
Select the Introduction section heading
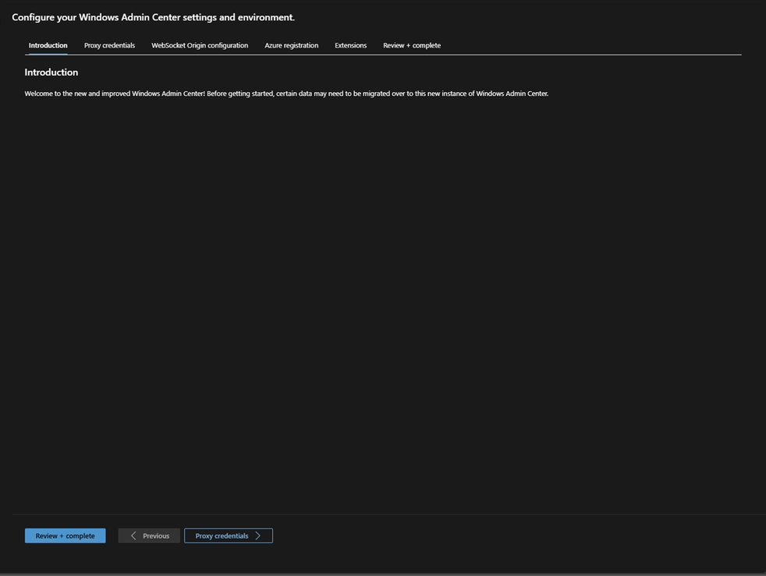click(51, 72)
